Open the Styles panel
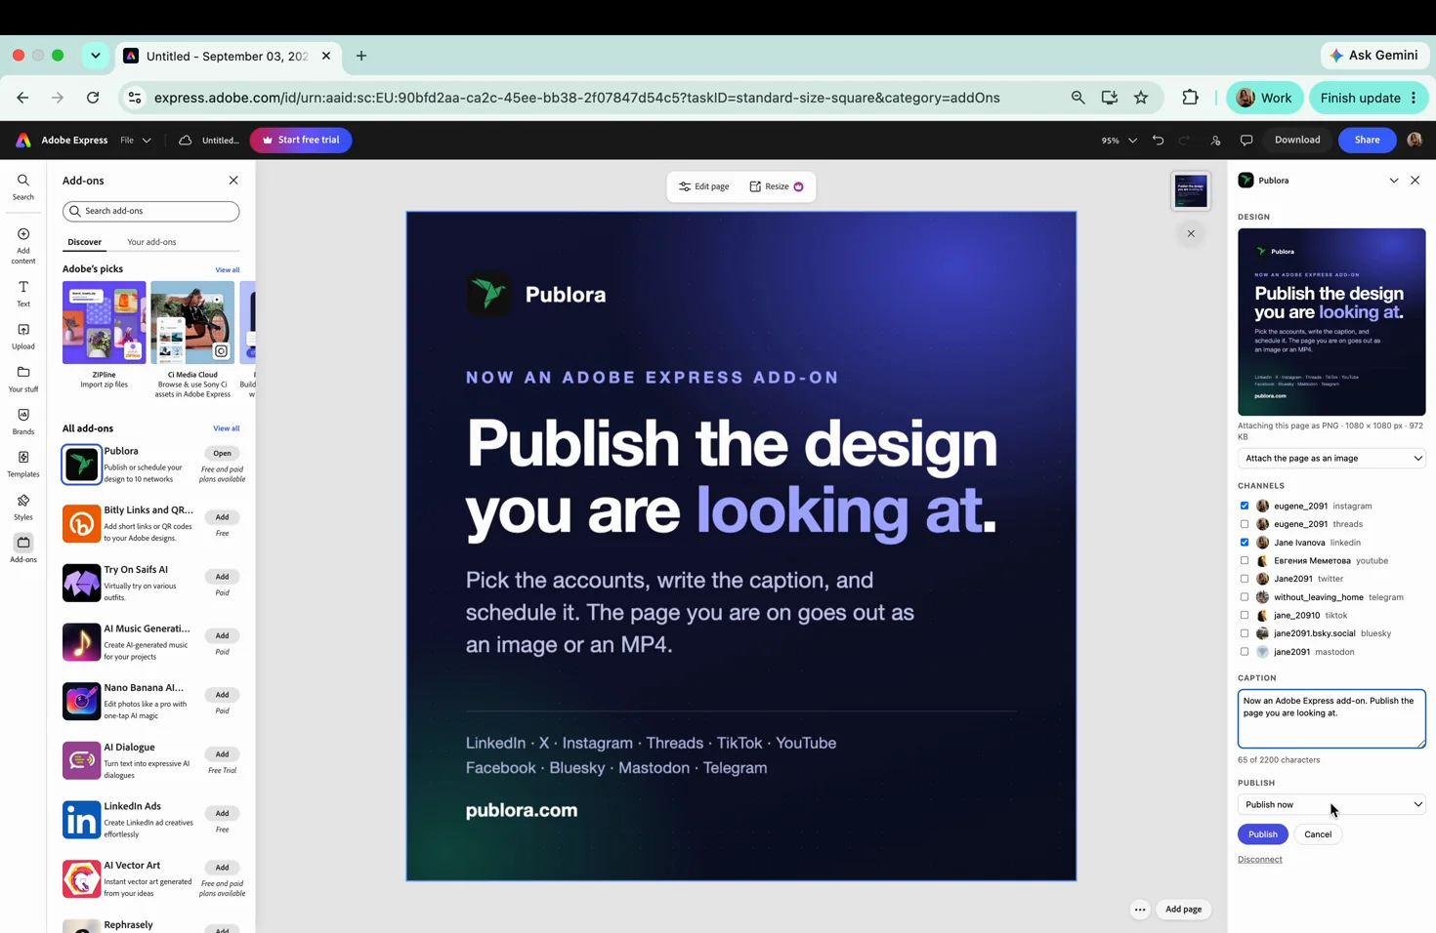The height and width of the screenshot is (933, 1436). tap(23, 507)
